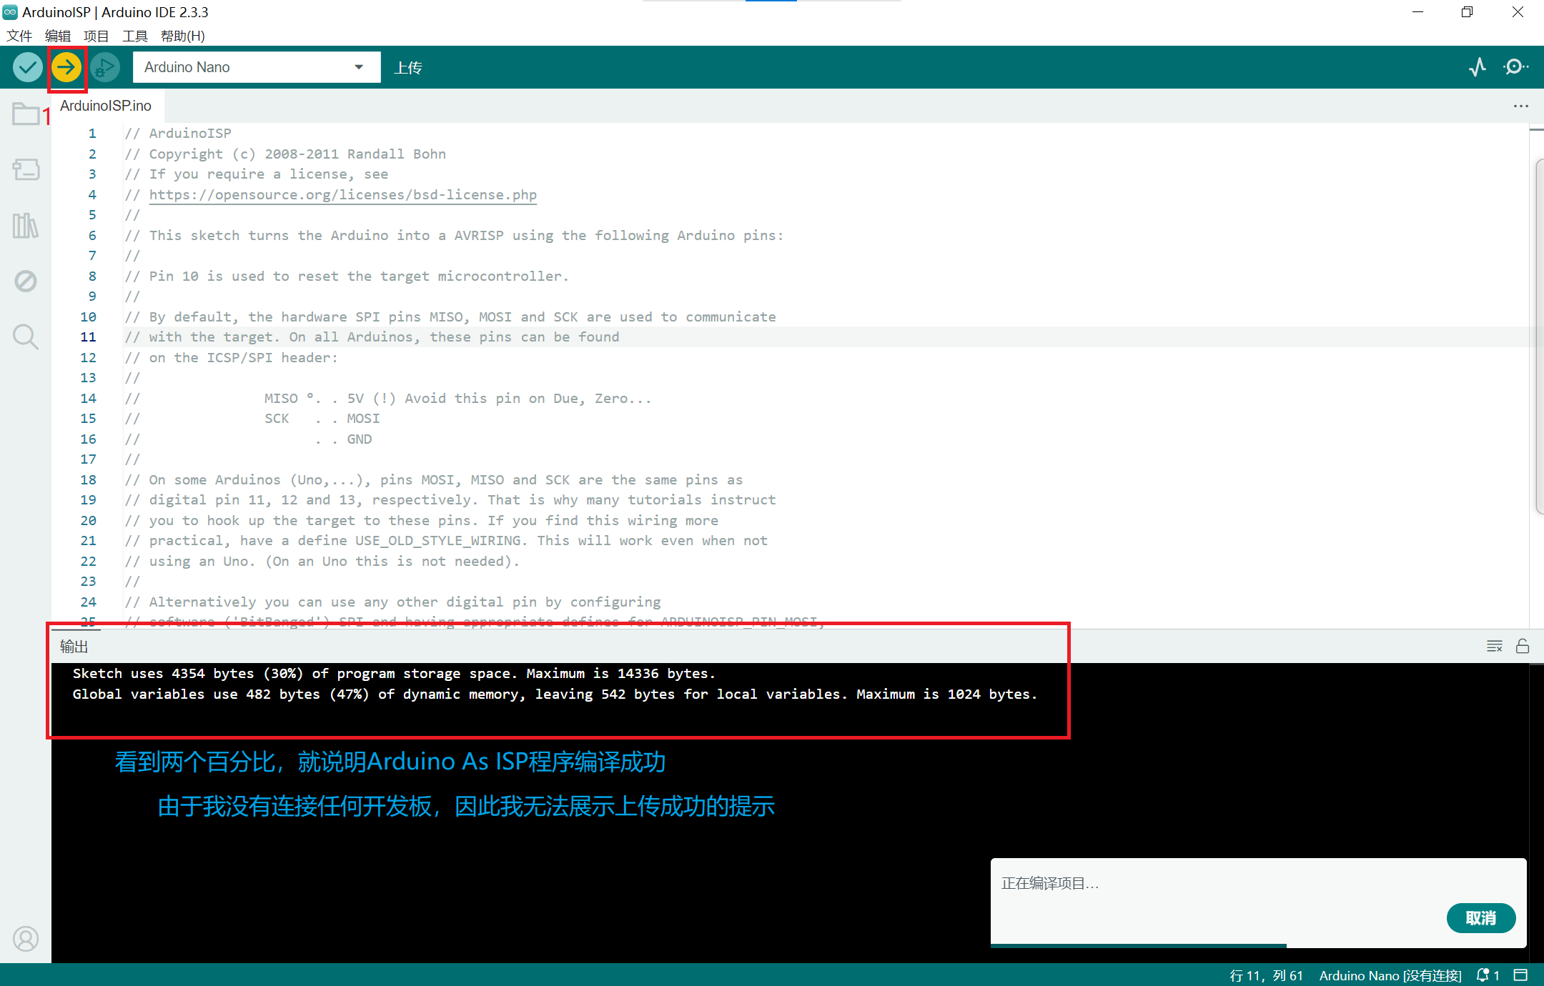Open the editor tab options ellipsis
Viewport: 1544px width, 986px height.
(x=1520, y=106)
